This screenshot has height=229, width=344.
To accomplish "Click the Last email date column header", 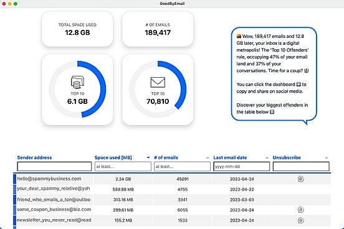I will [230, 157].
